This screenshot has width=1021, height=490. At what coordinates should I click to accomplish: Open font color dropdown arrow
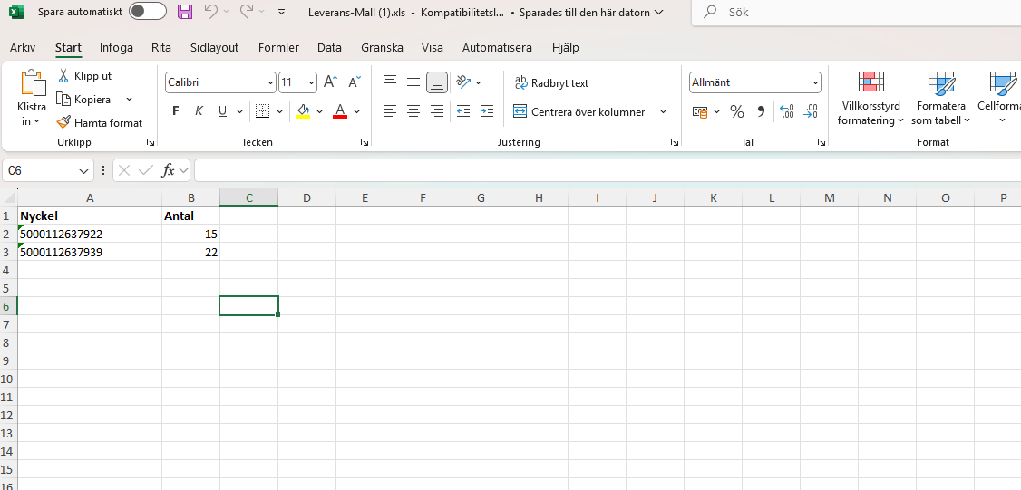(357, 112)
